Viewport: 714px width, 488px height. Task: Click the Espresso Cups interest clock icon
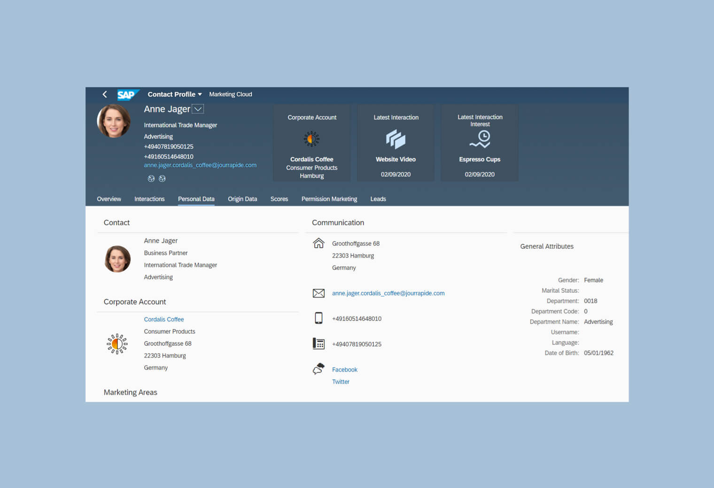(x=479, y=139)
